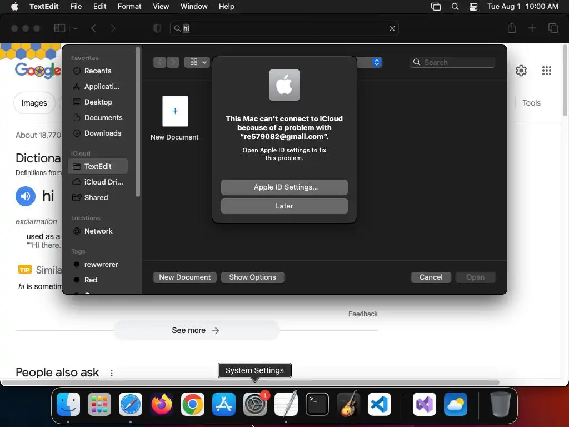Click the Stage Manager menu bar icon

(x=436, y=7)
